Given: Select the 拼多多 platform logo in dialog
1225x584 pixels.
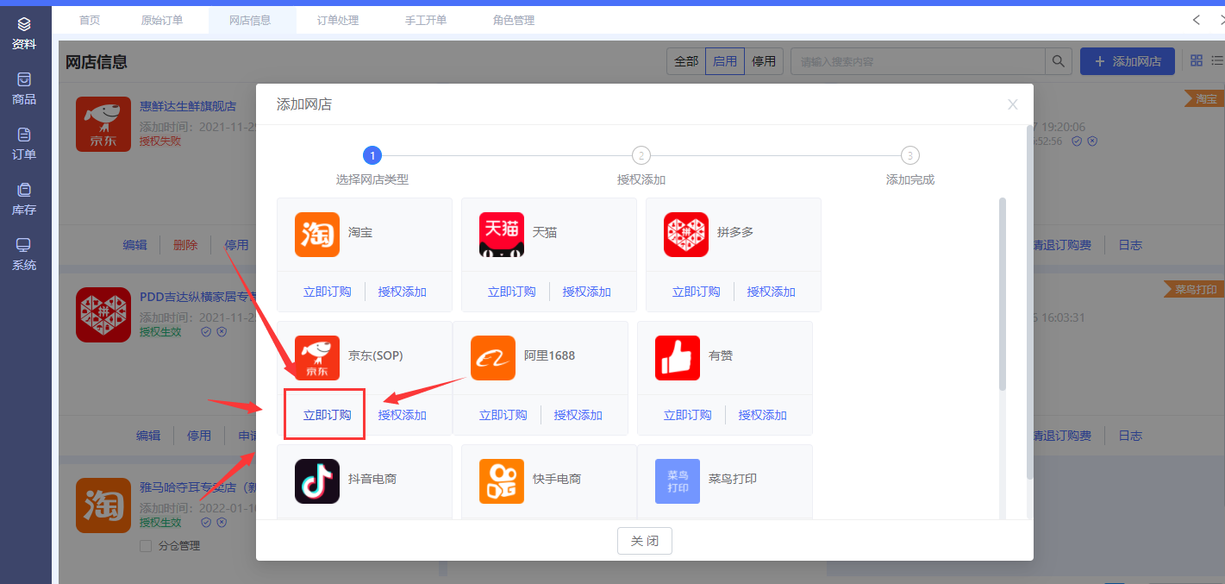Looking at the screenshot, I should (x=686, y=235).
